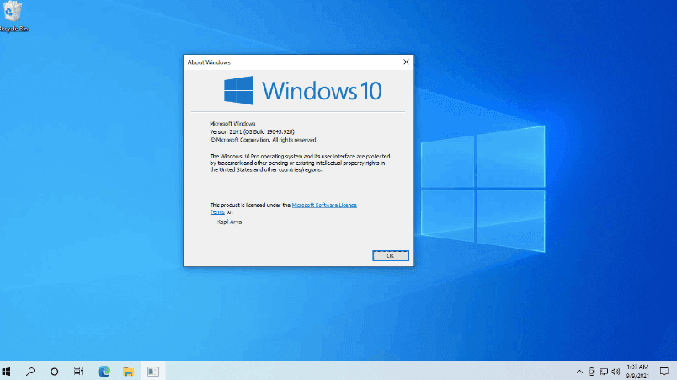Open taskbar Search magnifier
677x380 pixels.
point(30,372)
